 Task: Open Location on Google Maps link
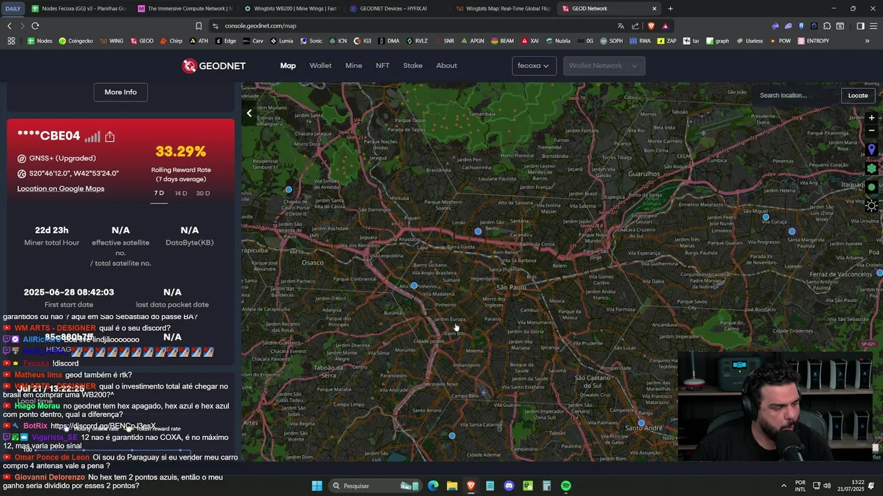(61, 189)
